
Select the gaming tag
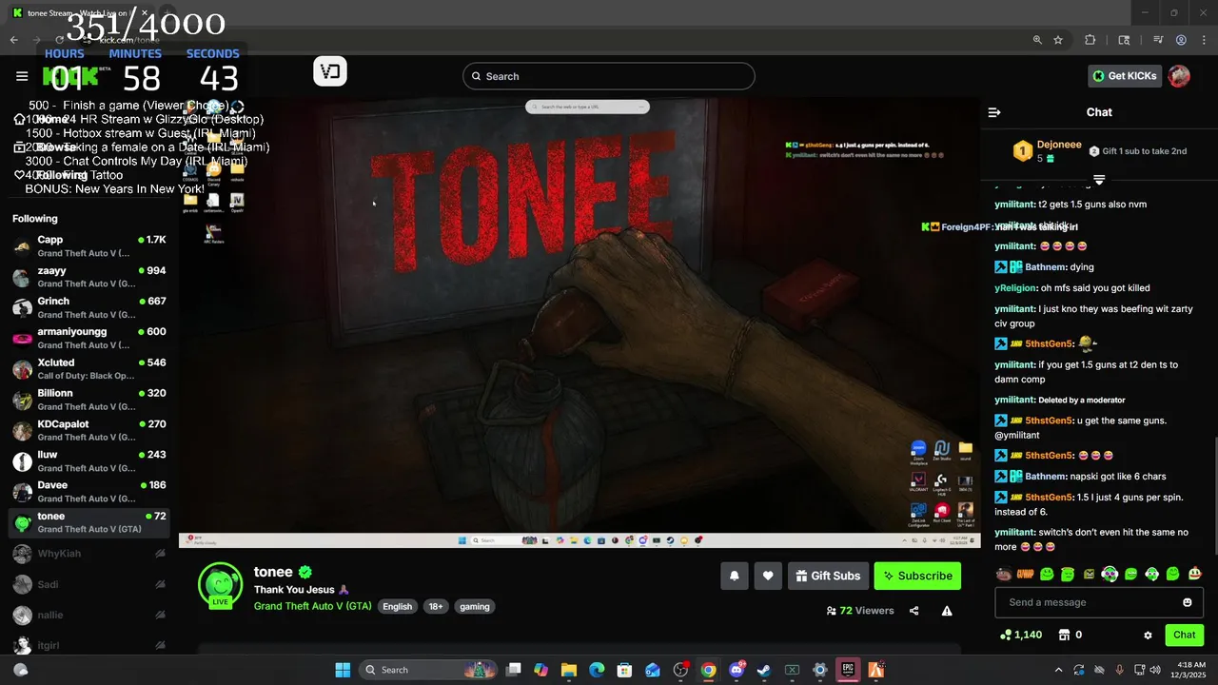coord(474,606)
